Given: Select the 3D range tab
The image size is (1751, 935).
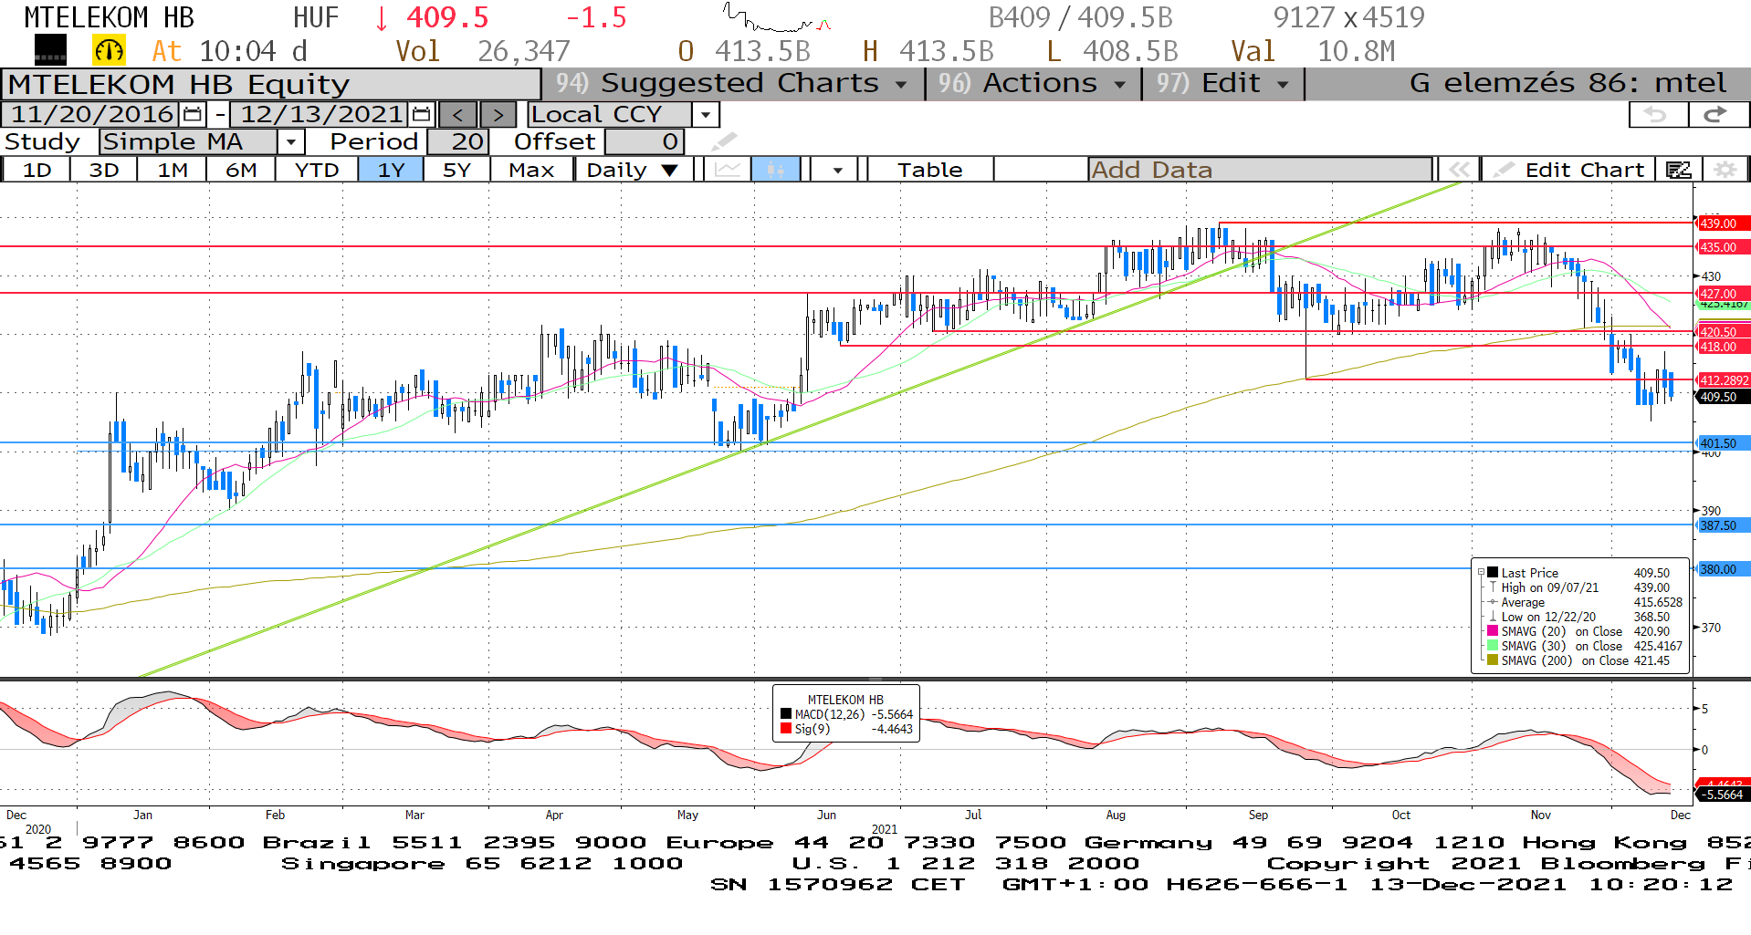Looking at the screenshot, I should point(104,170).
